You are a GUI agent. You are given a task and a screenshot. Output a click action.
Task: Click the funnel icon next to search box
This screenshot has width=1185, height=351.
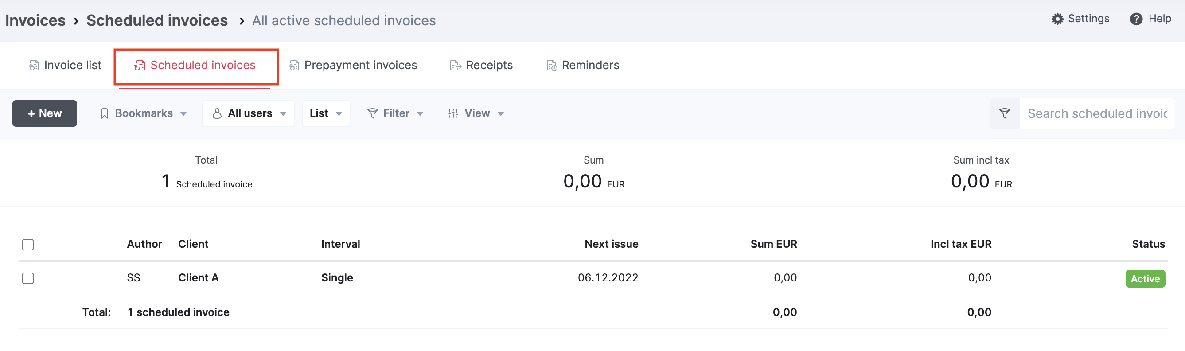click(x=1005, y=113)
